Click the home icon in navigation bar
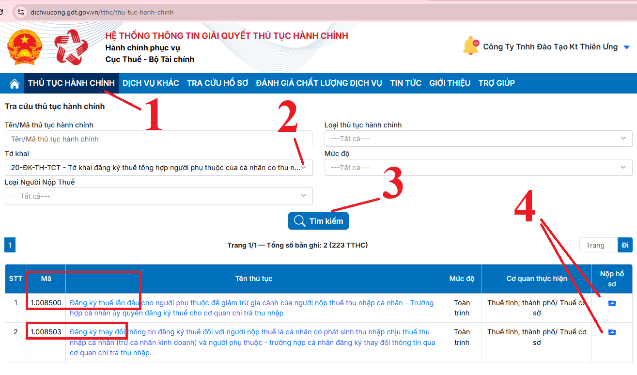Viewport: 637px width, 375px height. tap(15, 83)
